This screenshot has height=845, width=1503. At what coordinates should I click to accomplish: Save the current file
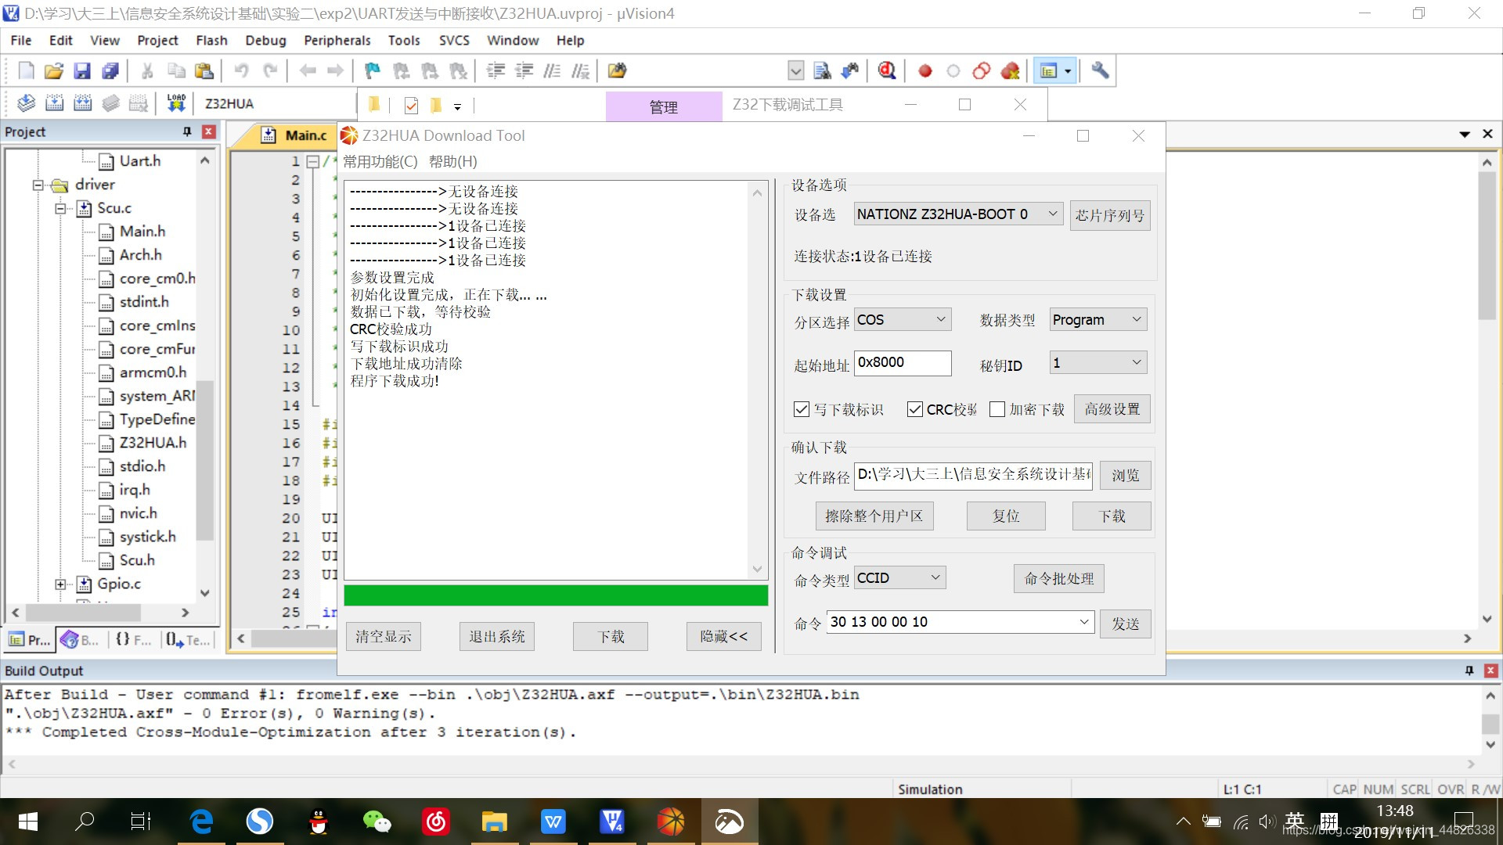click(82, 71)
